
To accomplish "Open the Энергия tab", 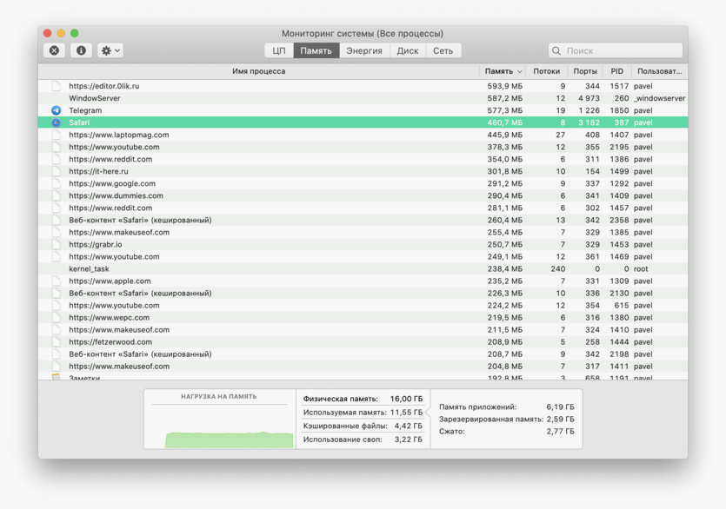I will pyautogui.click(x=364, y=50).
